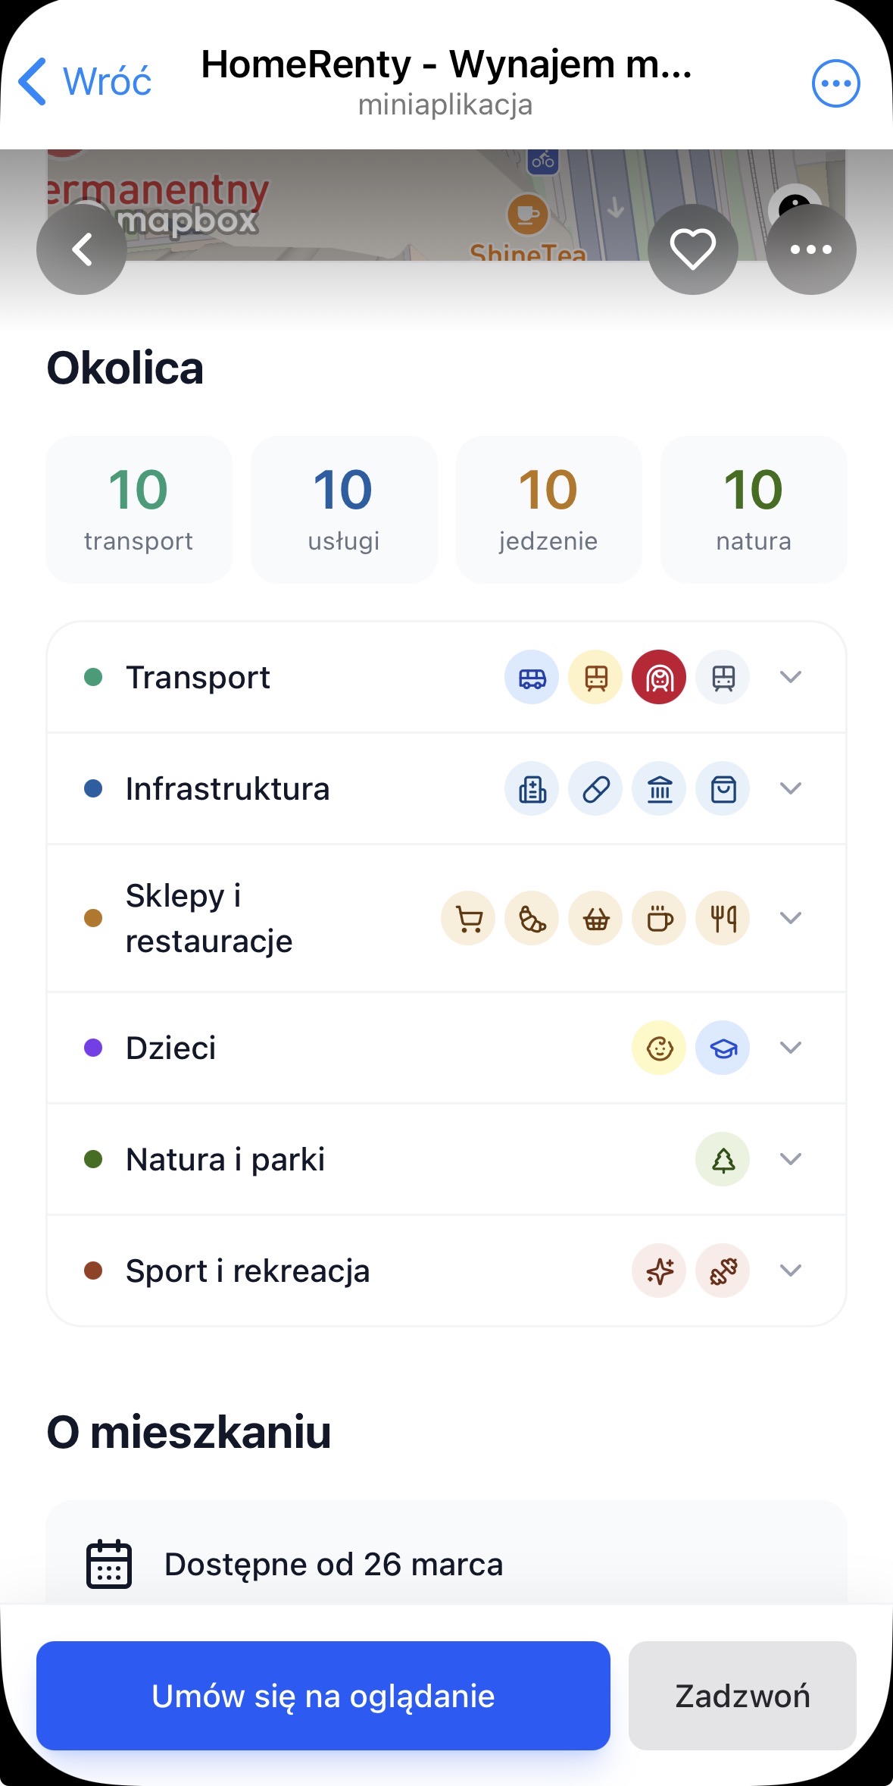
Task: Tap the heart favorite icon
Action: [x=692, y=249]
